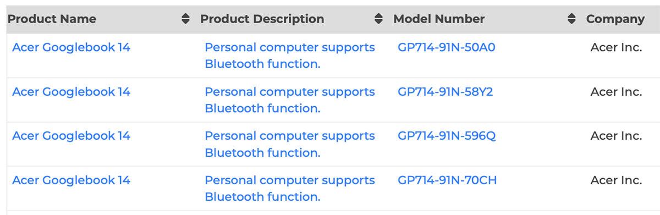Open model GP714-91N-50A0 link

447,47
